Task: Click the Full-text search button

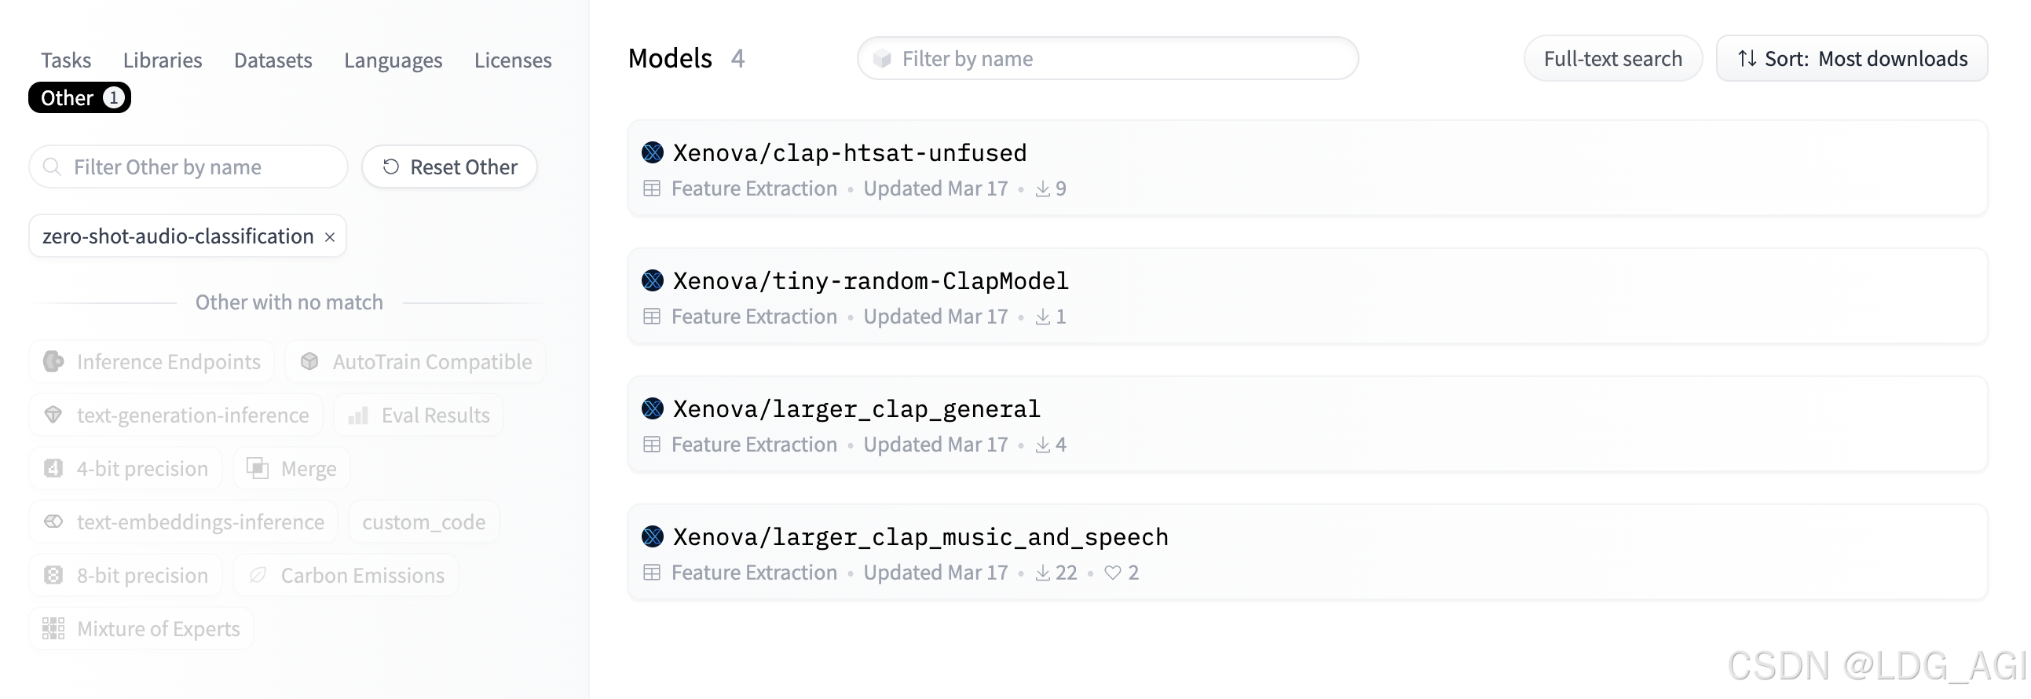Action: [x=1612, y=58]
